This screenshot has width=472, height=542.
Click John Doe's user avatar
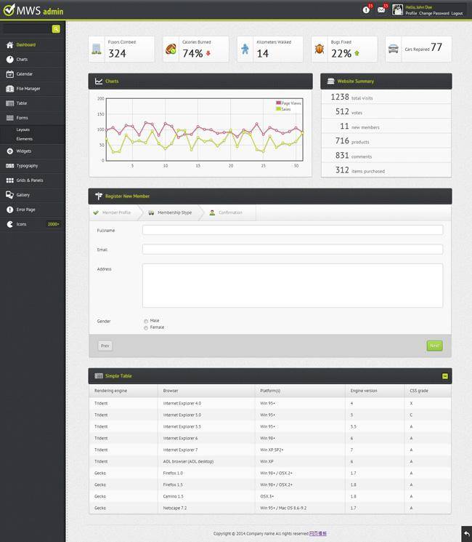click(x=398, y=9)
